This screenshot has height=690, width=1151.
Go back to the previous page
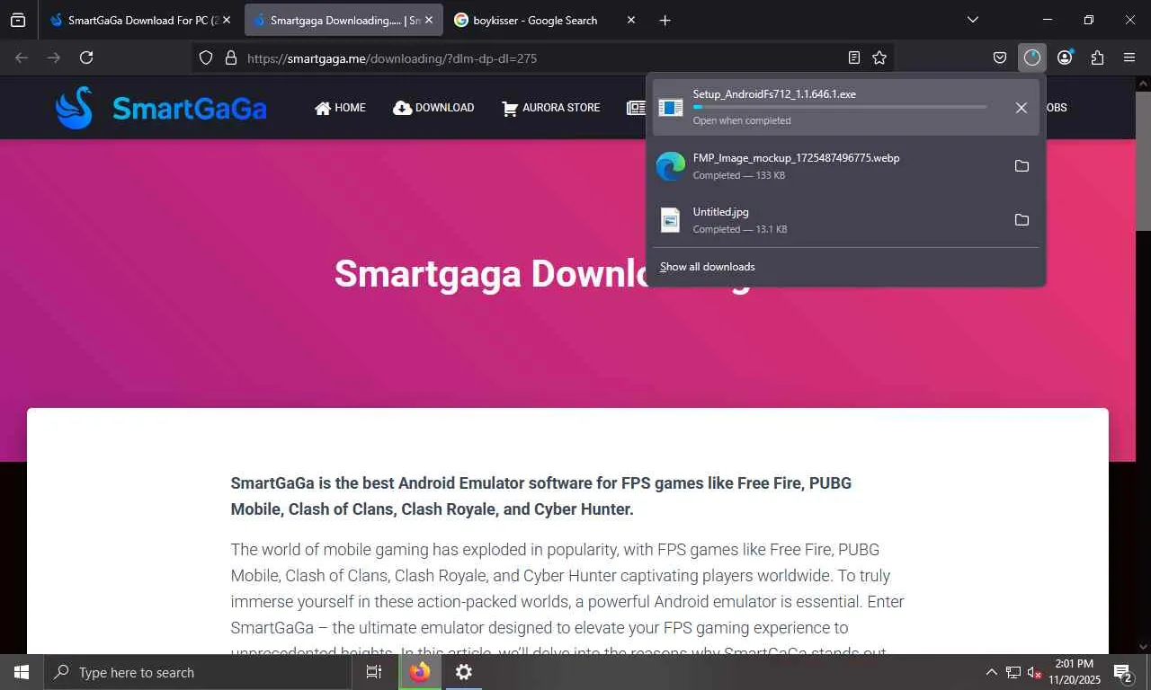point(22,57)
